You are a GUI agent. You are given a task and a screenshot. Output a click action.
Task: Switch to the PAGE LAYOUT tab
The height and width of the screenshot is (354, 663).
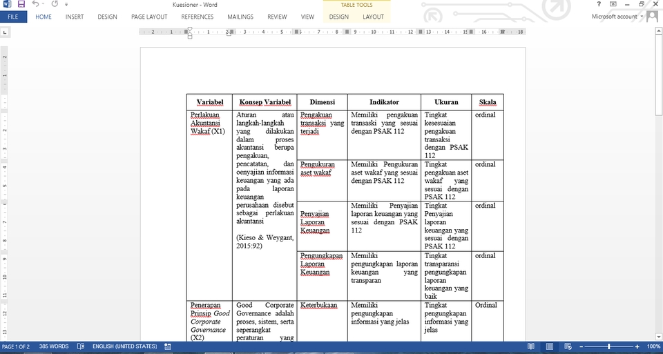click(149, 17)
